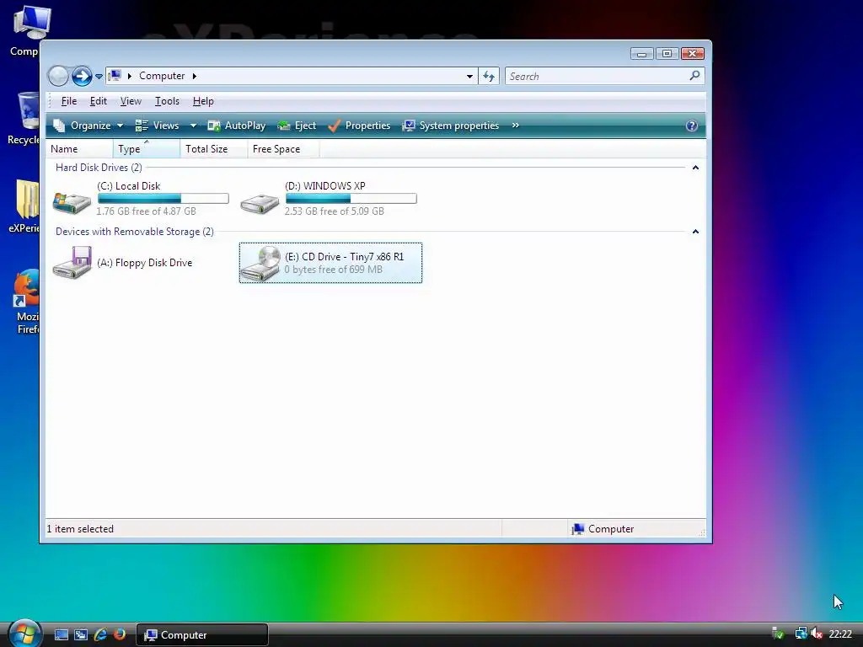
Task: Select the C: Local Disk drive icon
Action: [x=72, y=201]
